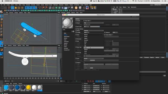The height and width of the screenshot is (94, 168).
Task: Open the Render Settings icon
Action: point(46,8)
